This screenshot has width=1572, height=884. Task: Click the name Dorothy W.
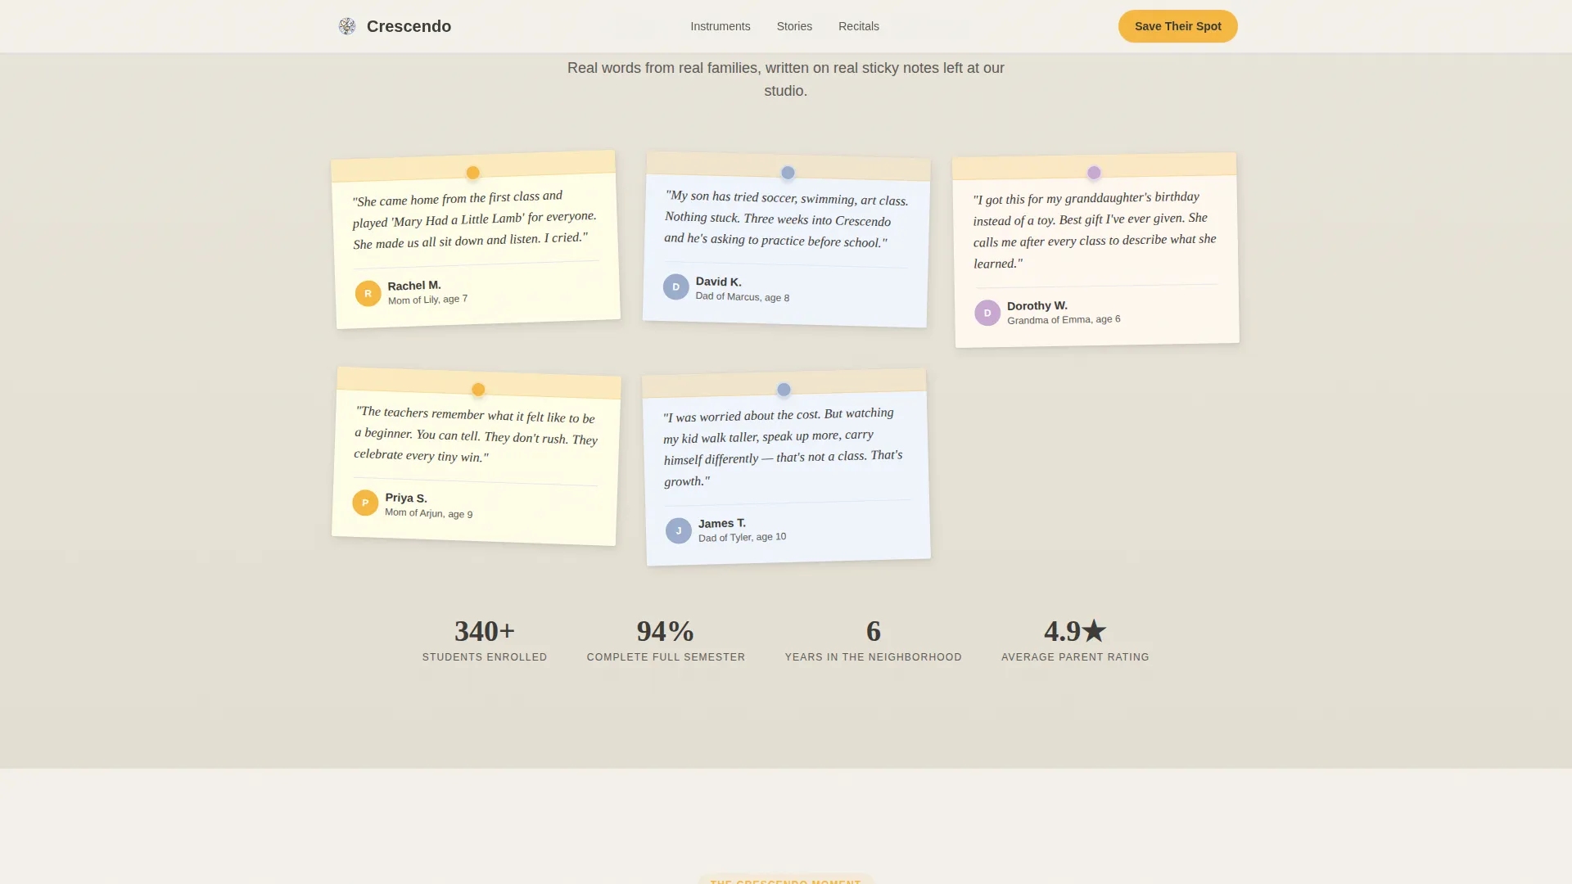coord(1037,305)
